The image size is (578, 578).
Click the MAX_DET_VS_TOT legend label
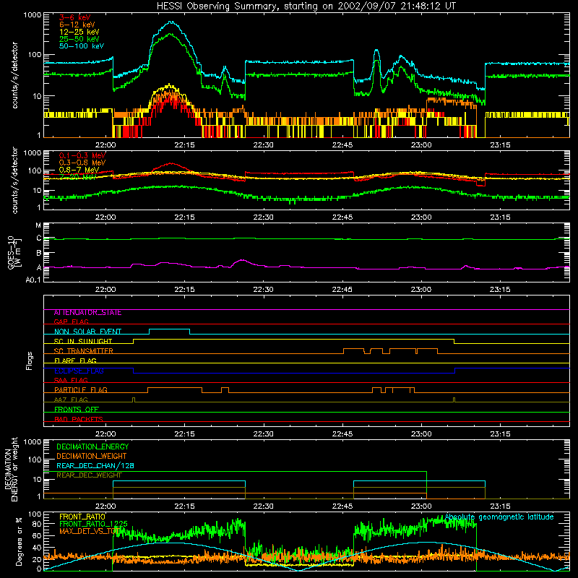point(90,531)
